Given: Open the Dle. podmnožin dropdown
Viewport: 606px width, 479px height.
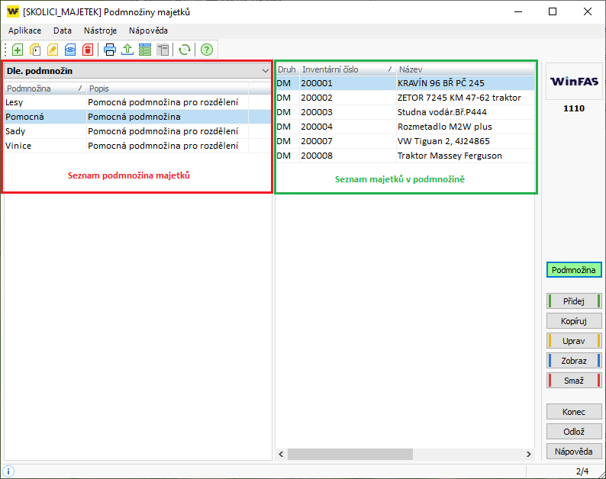Looking at the screenshot, I should 137,71.
